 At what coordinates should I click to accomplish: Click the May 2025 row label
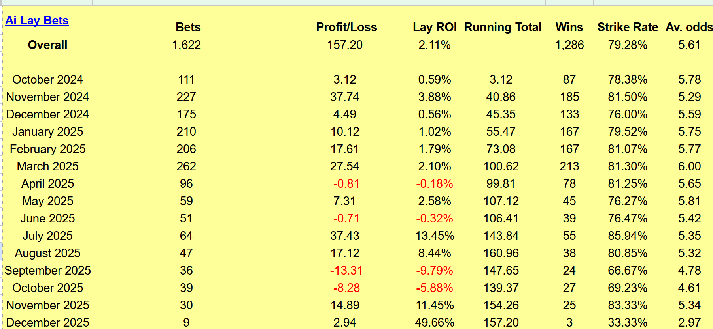click(47, 201)
